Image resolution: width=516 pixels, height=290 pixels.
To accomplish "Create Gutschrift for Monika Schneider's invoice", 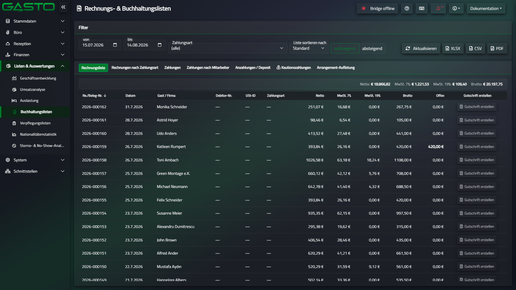I will click(477, 107).
